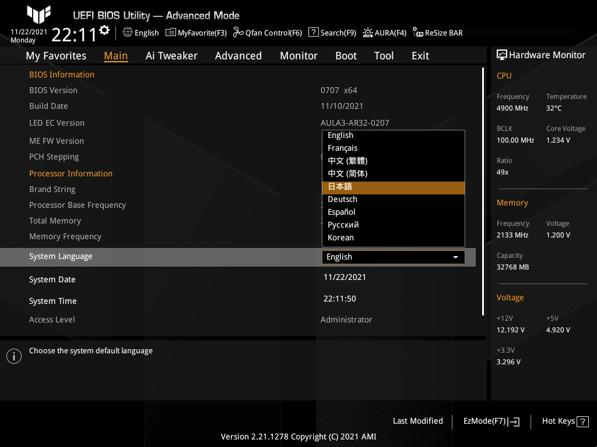Click the System Time value 22:11:50
Image resolution: width=597 pixels, height=447 pixels.
(x=340, y=299)
